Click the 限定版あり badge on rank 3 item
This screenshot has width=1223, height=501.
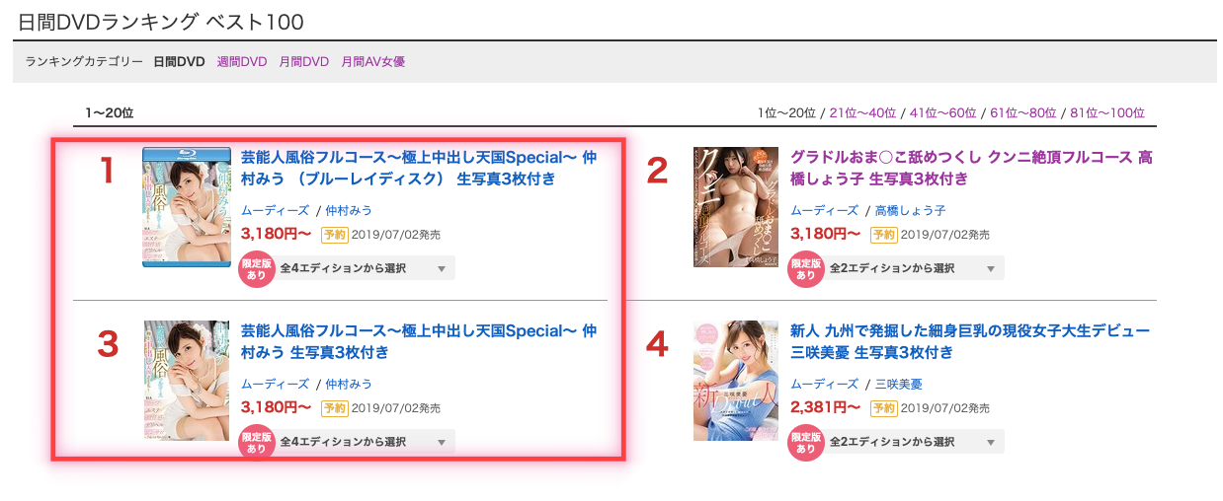[x=257, y=442]
